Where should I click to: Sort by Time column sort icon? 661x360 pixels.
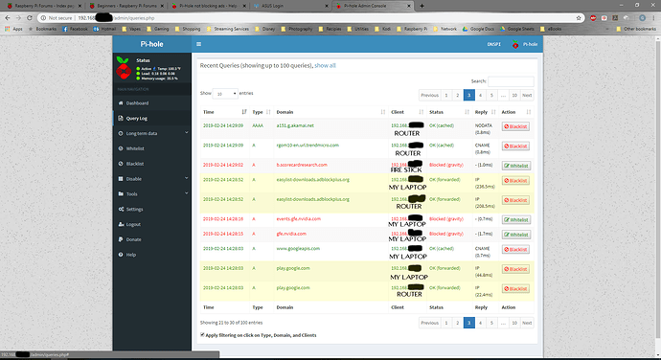point(244,112)
